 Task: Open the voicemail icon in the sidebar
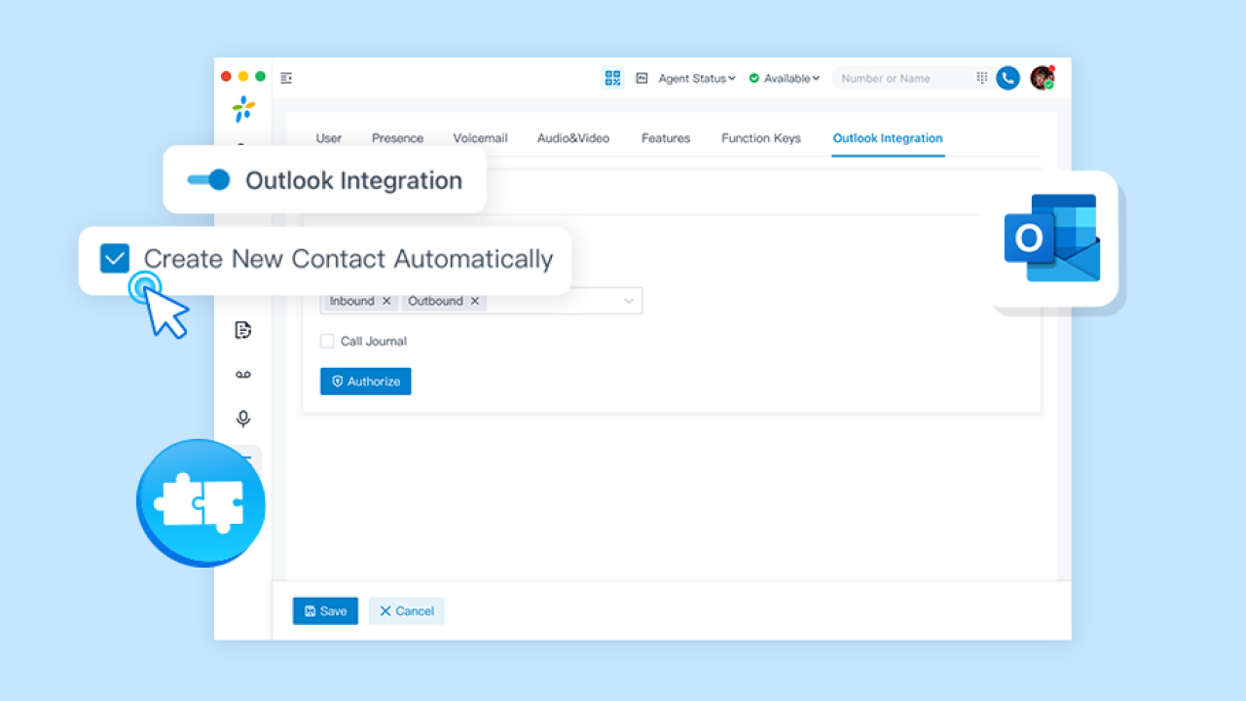tap(243, 375)
